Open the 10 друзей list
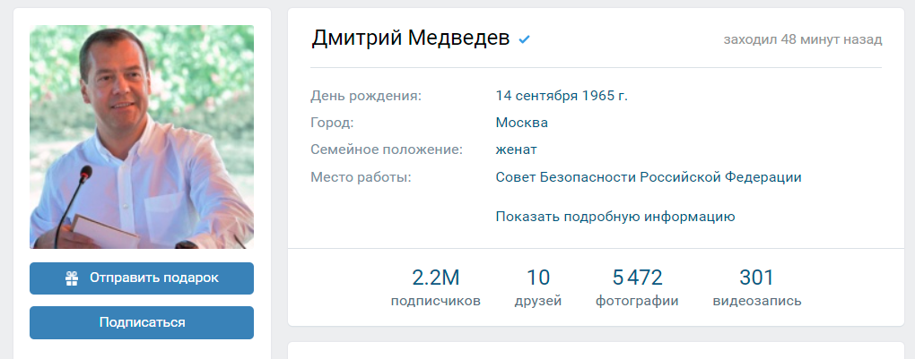 tap(538, 287)
